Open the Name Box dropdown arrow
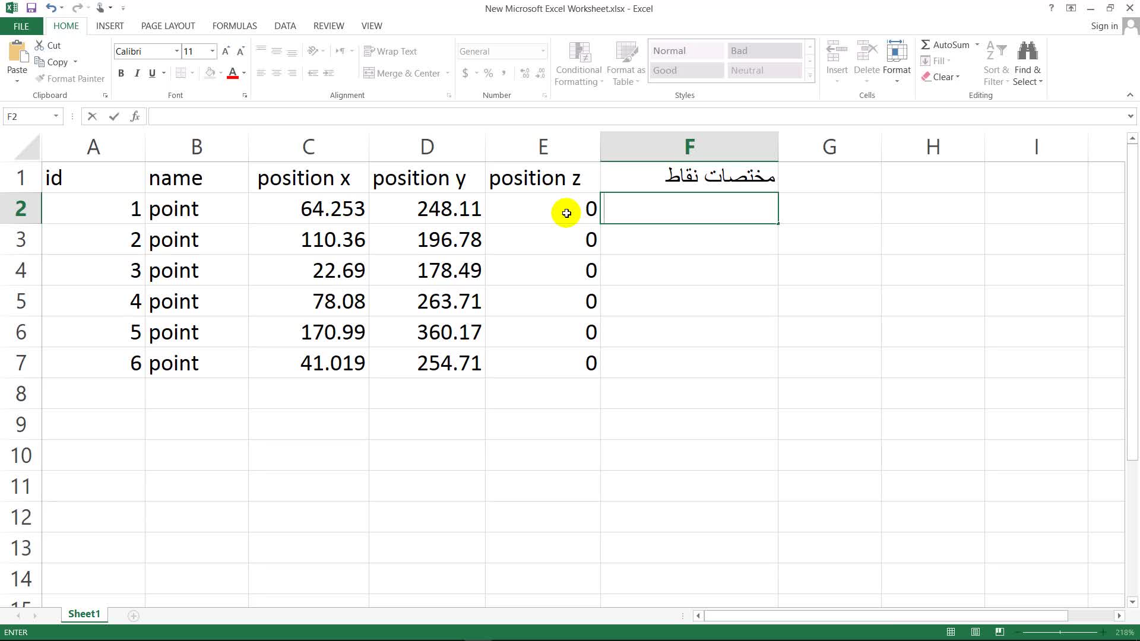 click(x=56, y=116)
